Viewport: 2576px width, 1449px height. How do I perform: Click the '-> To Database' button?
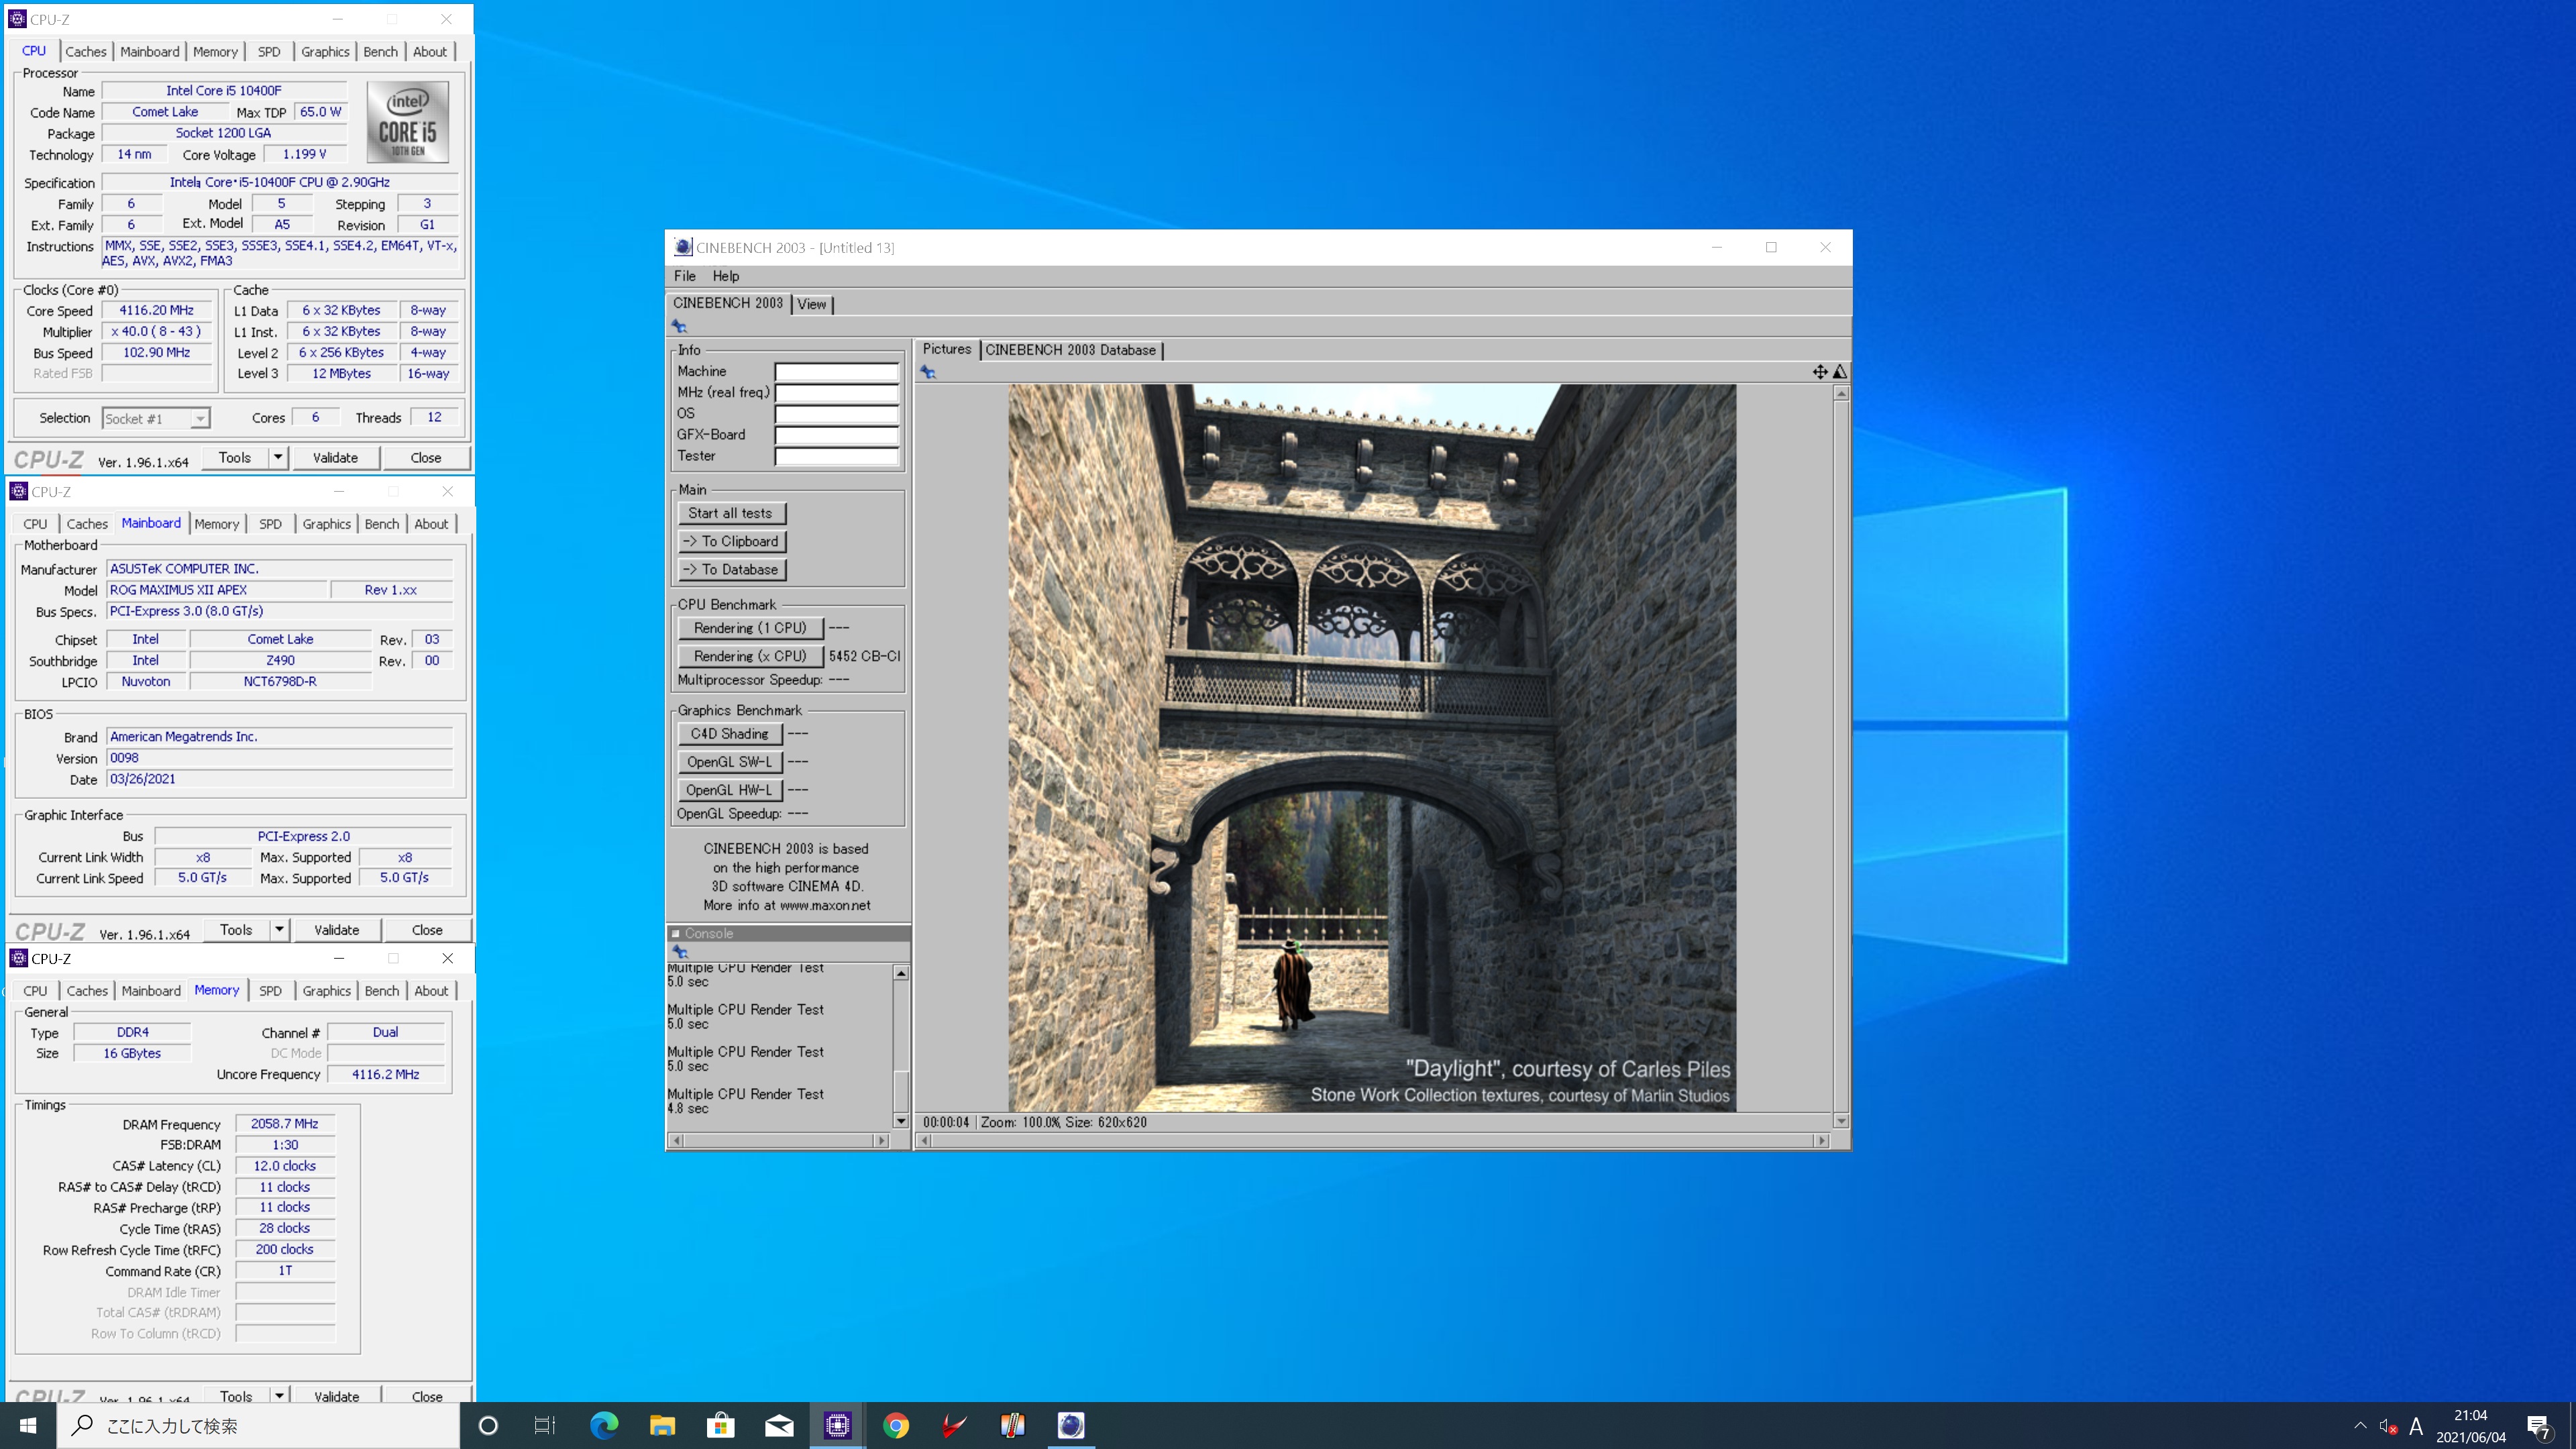pos(731,569)
